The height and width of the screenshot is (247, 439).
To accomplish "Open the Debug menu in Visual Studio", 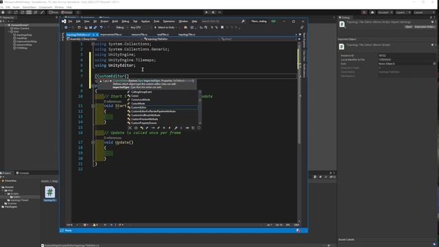I will (125, 21).
